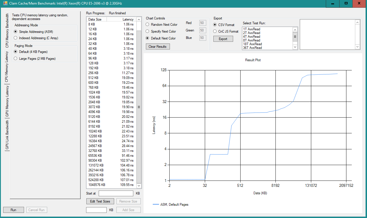This screenshot has height=218, width=367.
Task: Click the export text box down arrow
Action: (357, 47)
